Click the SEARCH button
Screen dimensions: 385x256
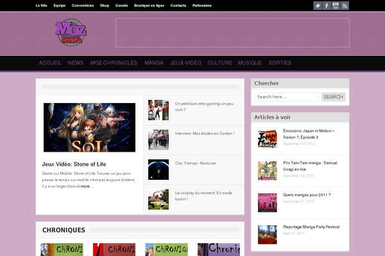(334, 97)
